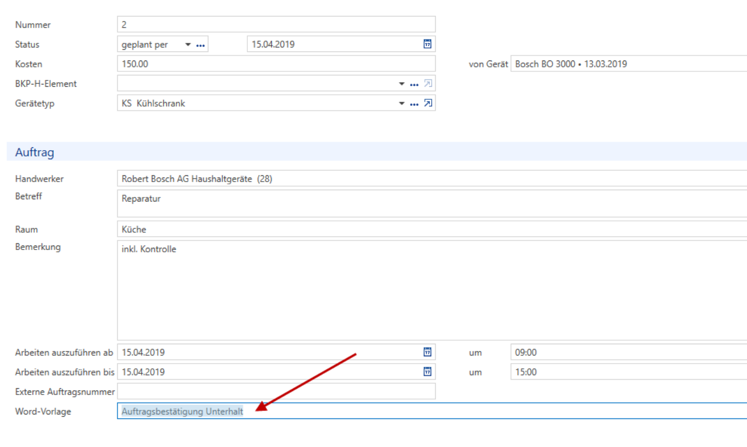
Task: Click the Bemerkung text area
Action: click(432, 291)
